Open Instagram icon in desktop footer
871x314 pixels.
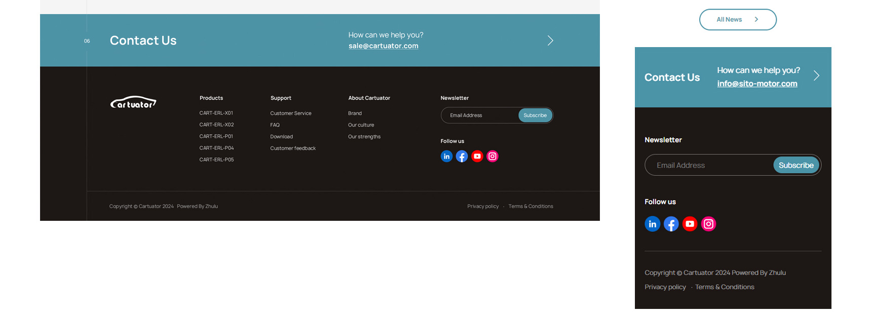point(493,156)
